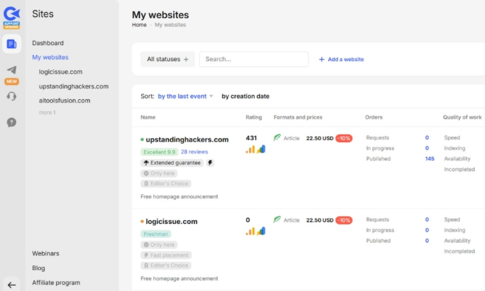Viewport: 485px width, 291px height.
Task: Open Webinars in sidebar
Action: (x=45, y=253)
